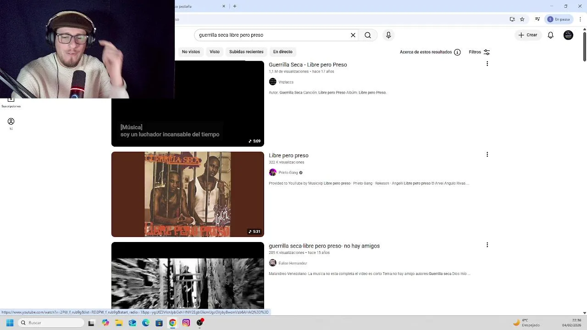Open Chrome three-dot menu

(x=581, y=19)
